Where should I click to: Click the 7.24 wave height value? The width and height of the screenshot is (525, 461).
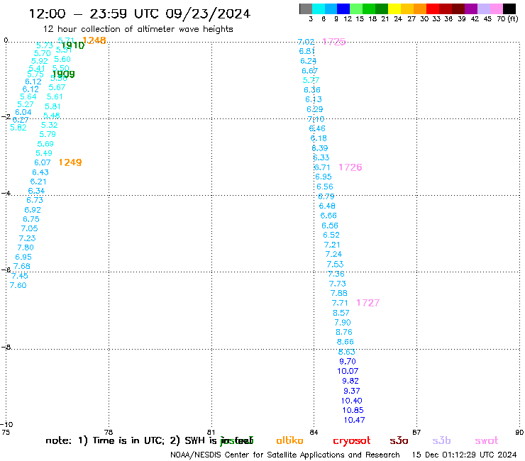coord(333,254)
